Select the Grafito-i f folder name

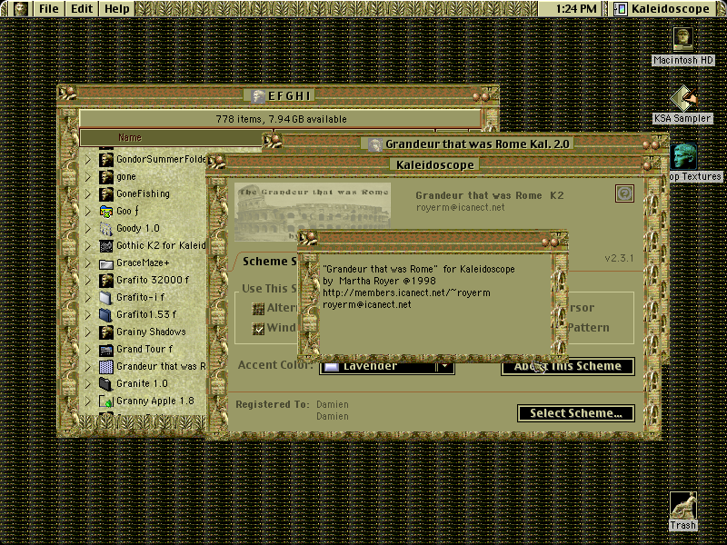140,298
